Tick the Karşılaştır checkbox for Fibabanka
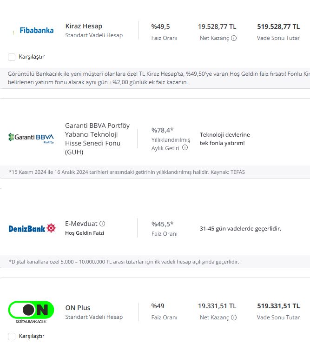 (x=12, y=57)
